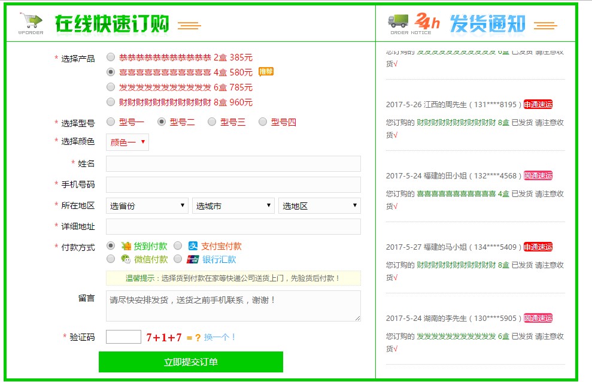Click order text 2017-5-24 福建的田小姐

click(x=454, y=176)
